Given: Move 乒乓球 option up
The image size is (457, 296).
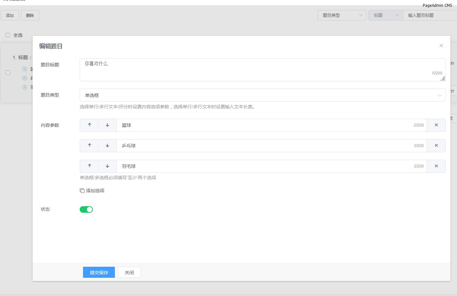Looking at the screenshot, I should point(90,146).
